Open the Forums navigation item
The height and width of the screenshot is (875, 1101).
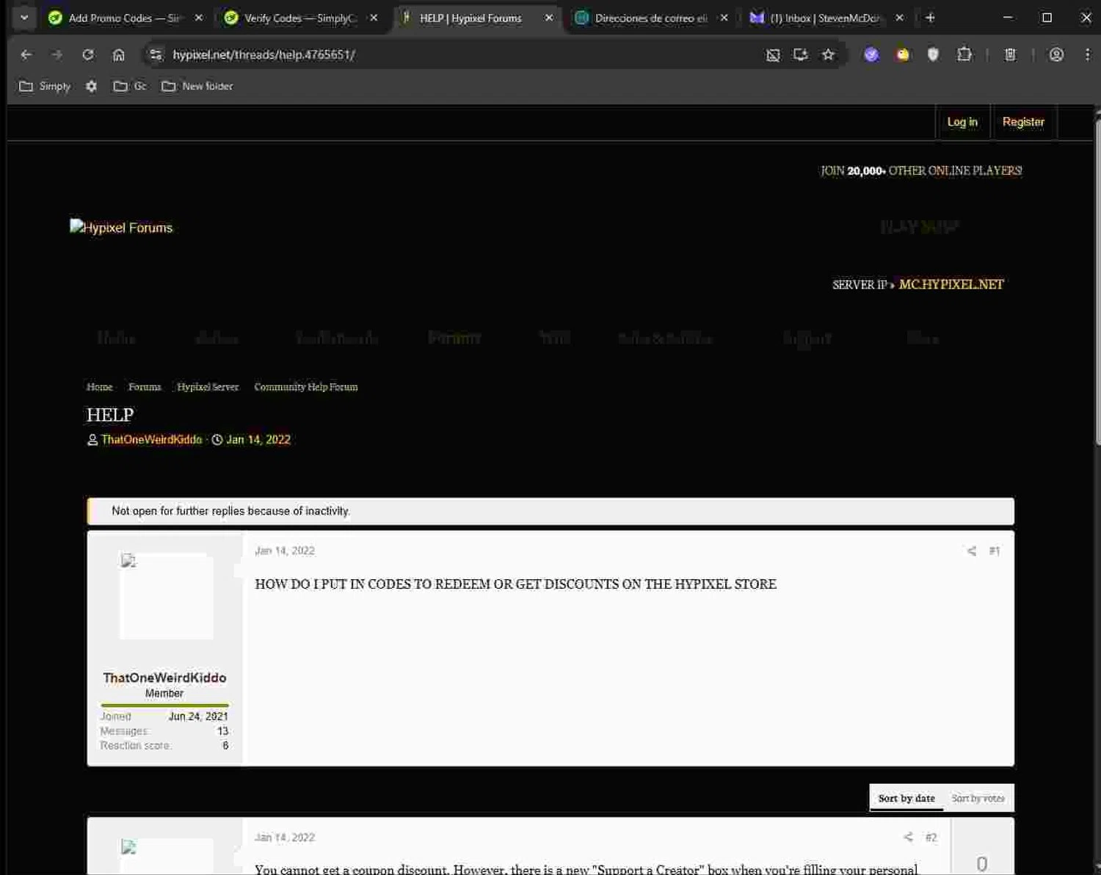pos(454,338)
